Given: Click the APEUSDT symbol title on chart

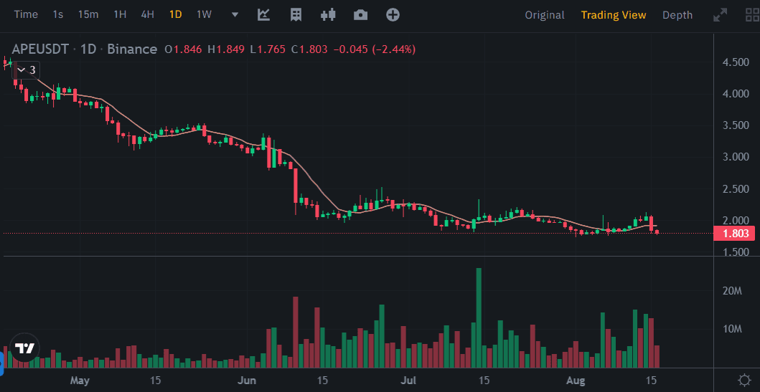Looking at the screenshot, I should point(40,49).
